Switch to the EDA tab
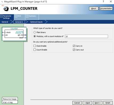Viewport: 114px width, 105px height. click(x=19, y=17)
